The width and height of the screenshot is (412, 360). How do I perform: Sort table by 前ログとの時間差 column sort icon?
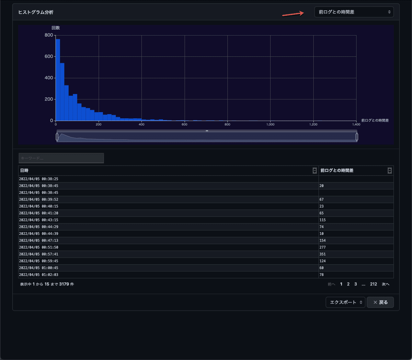390,171
